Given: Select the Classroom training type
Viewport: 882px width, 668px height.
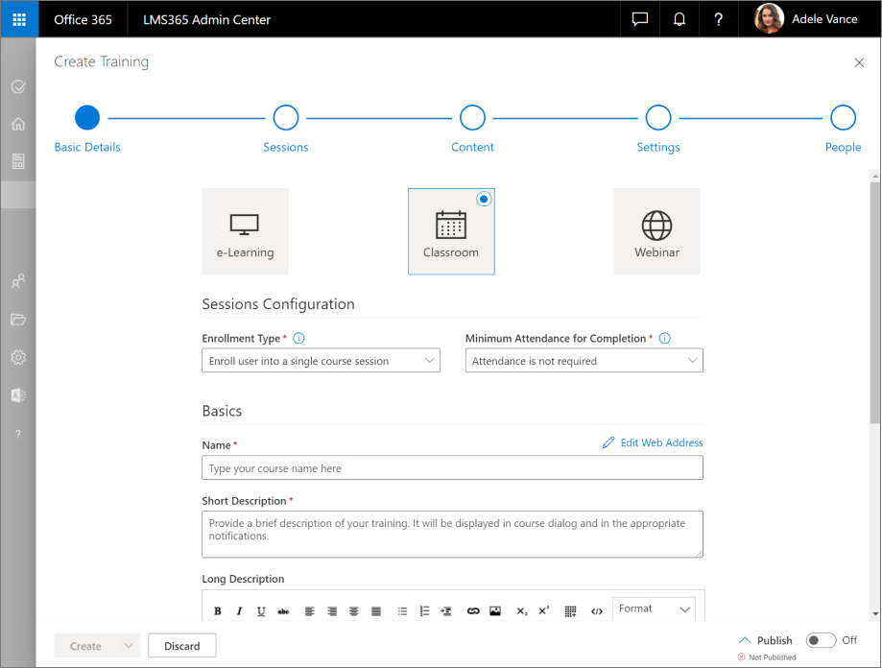Looking at the screenshot, I should pyautogui.click(x=451, y=231).
